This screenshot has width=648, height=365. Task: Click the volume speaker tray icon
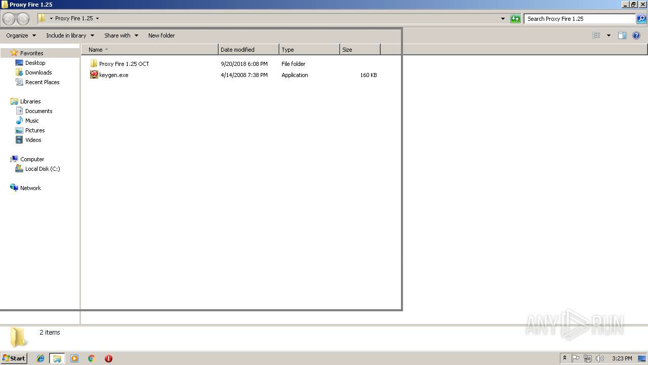pos(600,358)
